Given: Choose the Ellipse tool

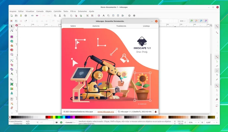Looking at the screenshot, I should coord(12,41).
